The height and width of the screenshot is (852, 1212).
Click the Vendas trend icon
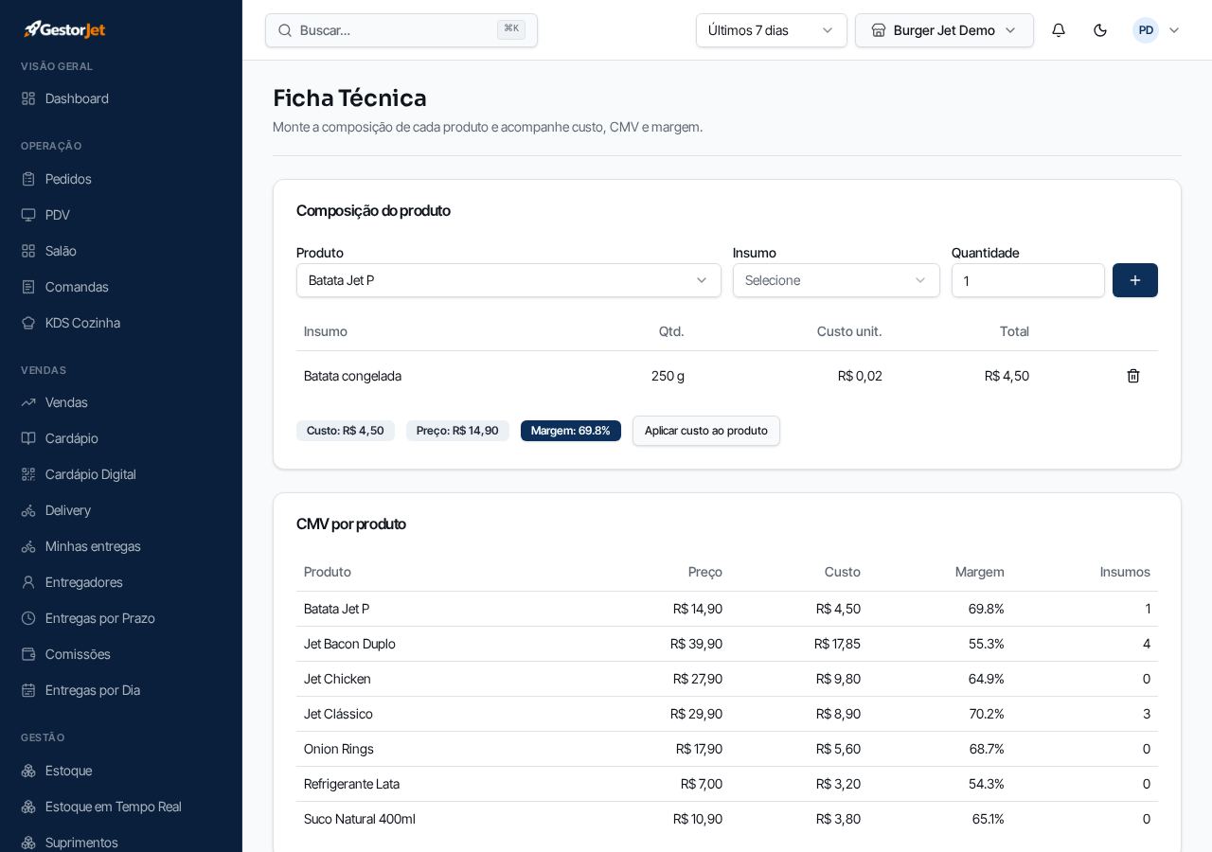click(x=28, y=402)
